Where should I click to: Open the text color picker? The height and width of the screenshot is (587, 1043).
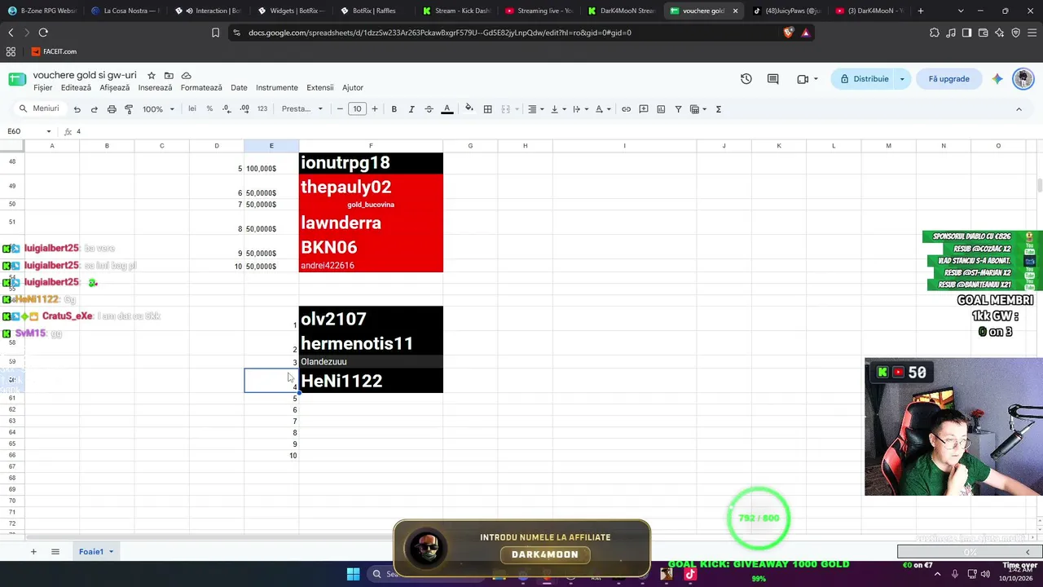click(447, 109)
